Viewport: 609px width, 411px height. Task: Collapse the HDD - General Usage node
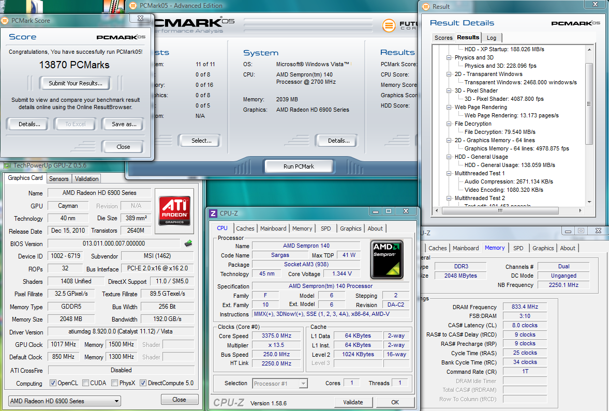tap(449, 157)
